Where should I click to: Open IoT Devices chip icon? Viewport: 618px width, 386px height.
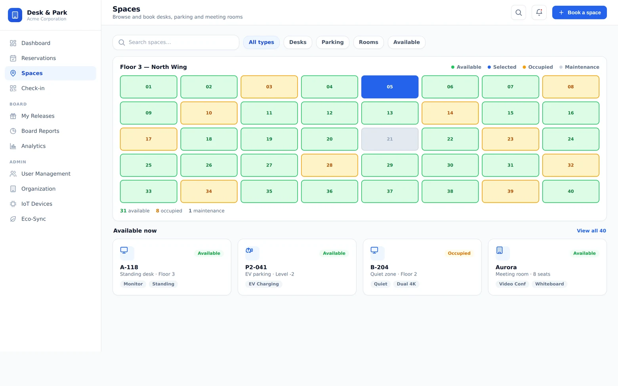(13, 204)
